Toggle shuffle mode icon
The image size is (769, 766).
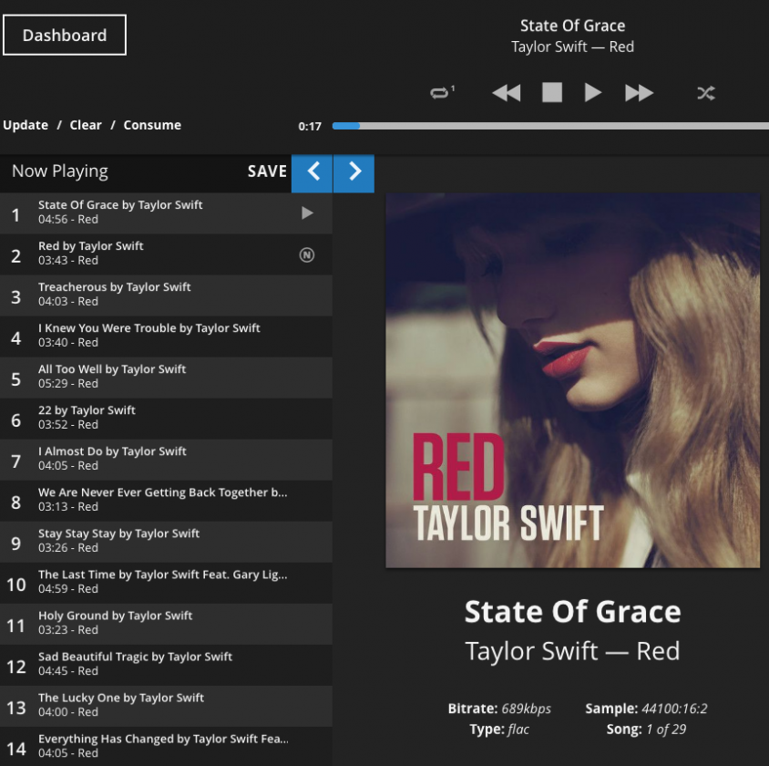[706, 93]
